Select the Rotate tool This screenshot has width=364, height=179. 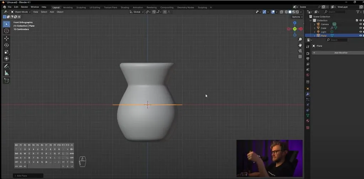(x=6, y=45)
